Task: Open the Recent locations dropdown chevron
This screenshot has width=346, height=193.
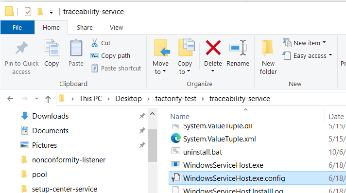Action: [36, 99]
